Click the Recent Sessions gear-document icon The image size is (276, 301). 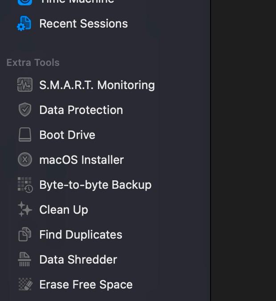tap(24, 24)
